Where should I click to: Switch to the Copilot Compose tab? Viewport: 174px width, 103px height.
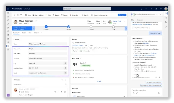[x=140, y=20]
